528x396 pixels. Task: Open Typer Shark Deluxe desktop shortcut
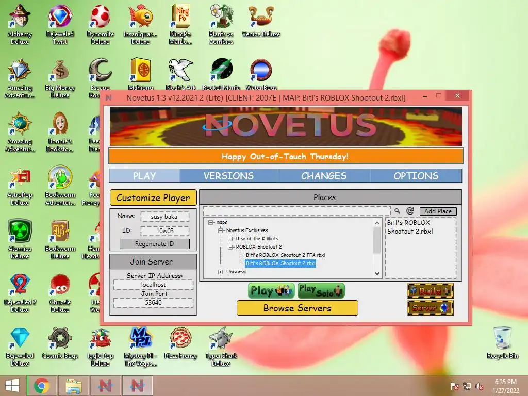click(221, 347)
